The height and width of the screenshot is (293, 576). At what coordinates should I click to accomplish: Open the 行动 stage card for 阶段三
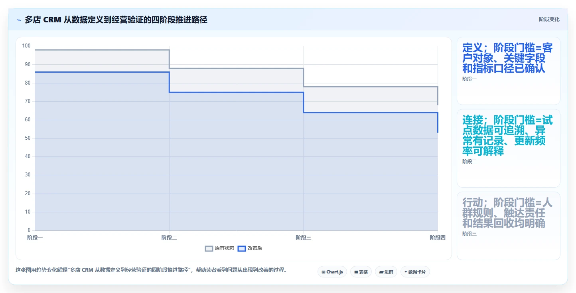click(x=508, y=226)
